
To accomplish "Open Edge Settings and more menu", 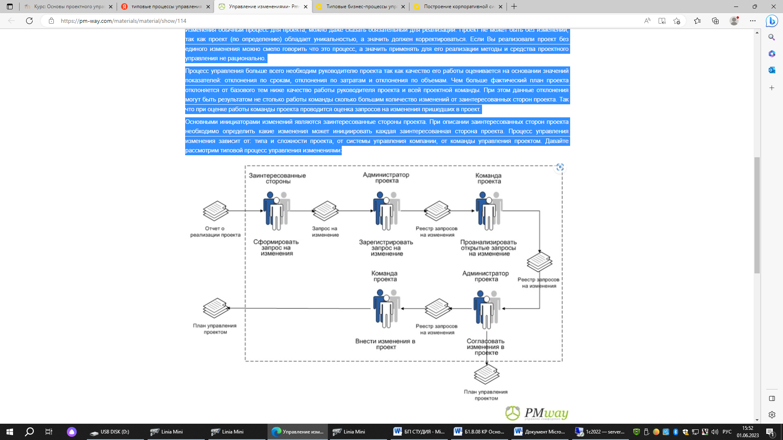I will [753, 21].
